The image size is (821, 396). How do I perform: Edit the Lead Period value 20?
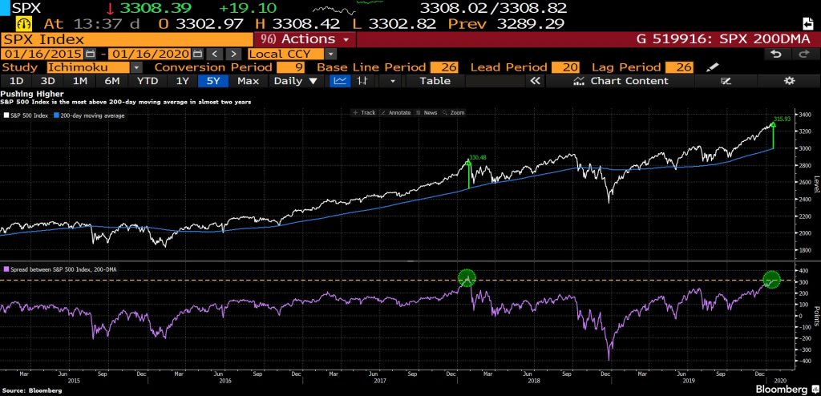[x=565, y=67]
